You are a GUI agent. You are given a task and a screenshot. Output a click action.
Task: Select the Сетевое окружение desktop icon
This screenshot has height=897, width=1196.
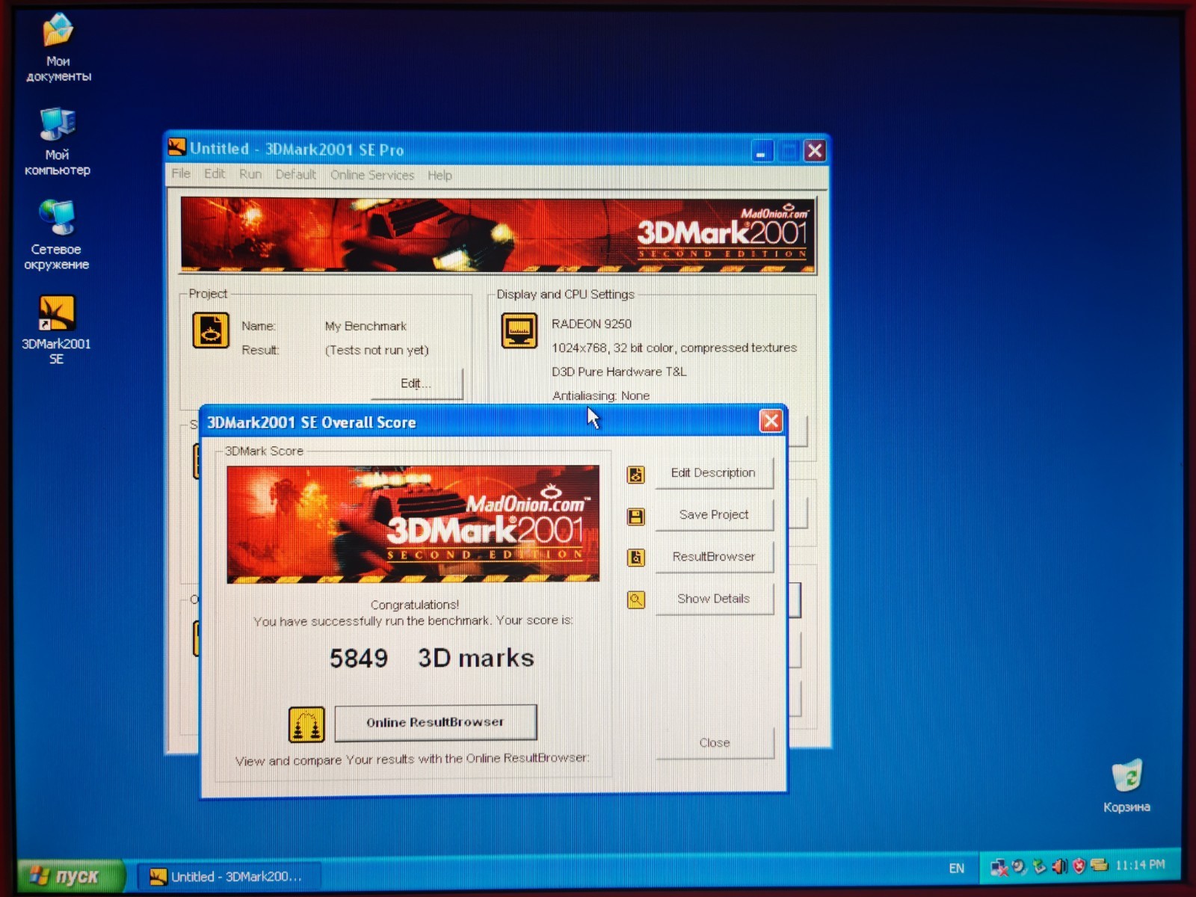(56, 235)
